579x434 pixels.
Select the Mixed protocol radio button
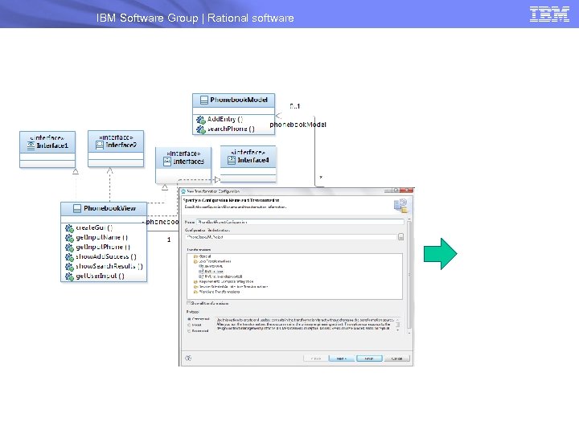(189, 325)
